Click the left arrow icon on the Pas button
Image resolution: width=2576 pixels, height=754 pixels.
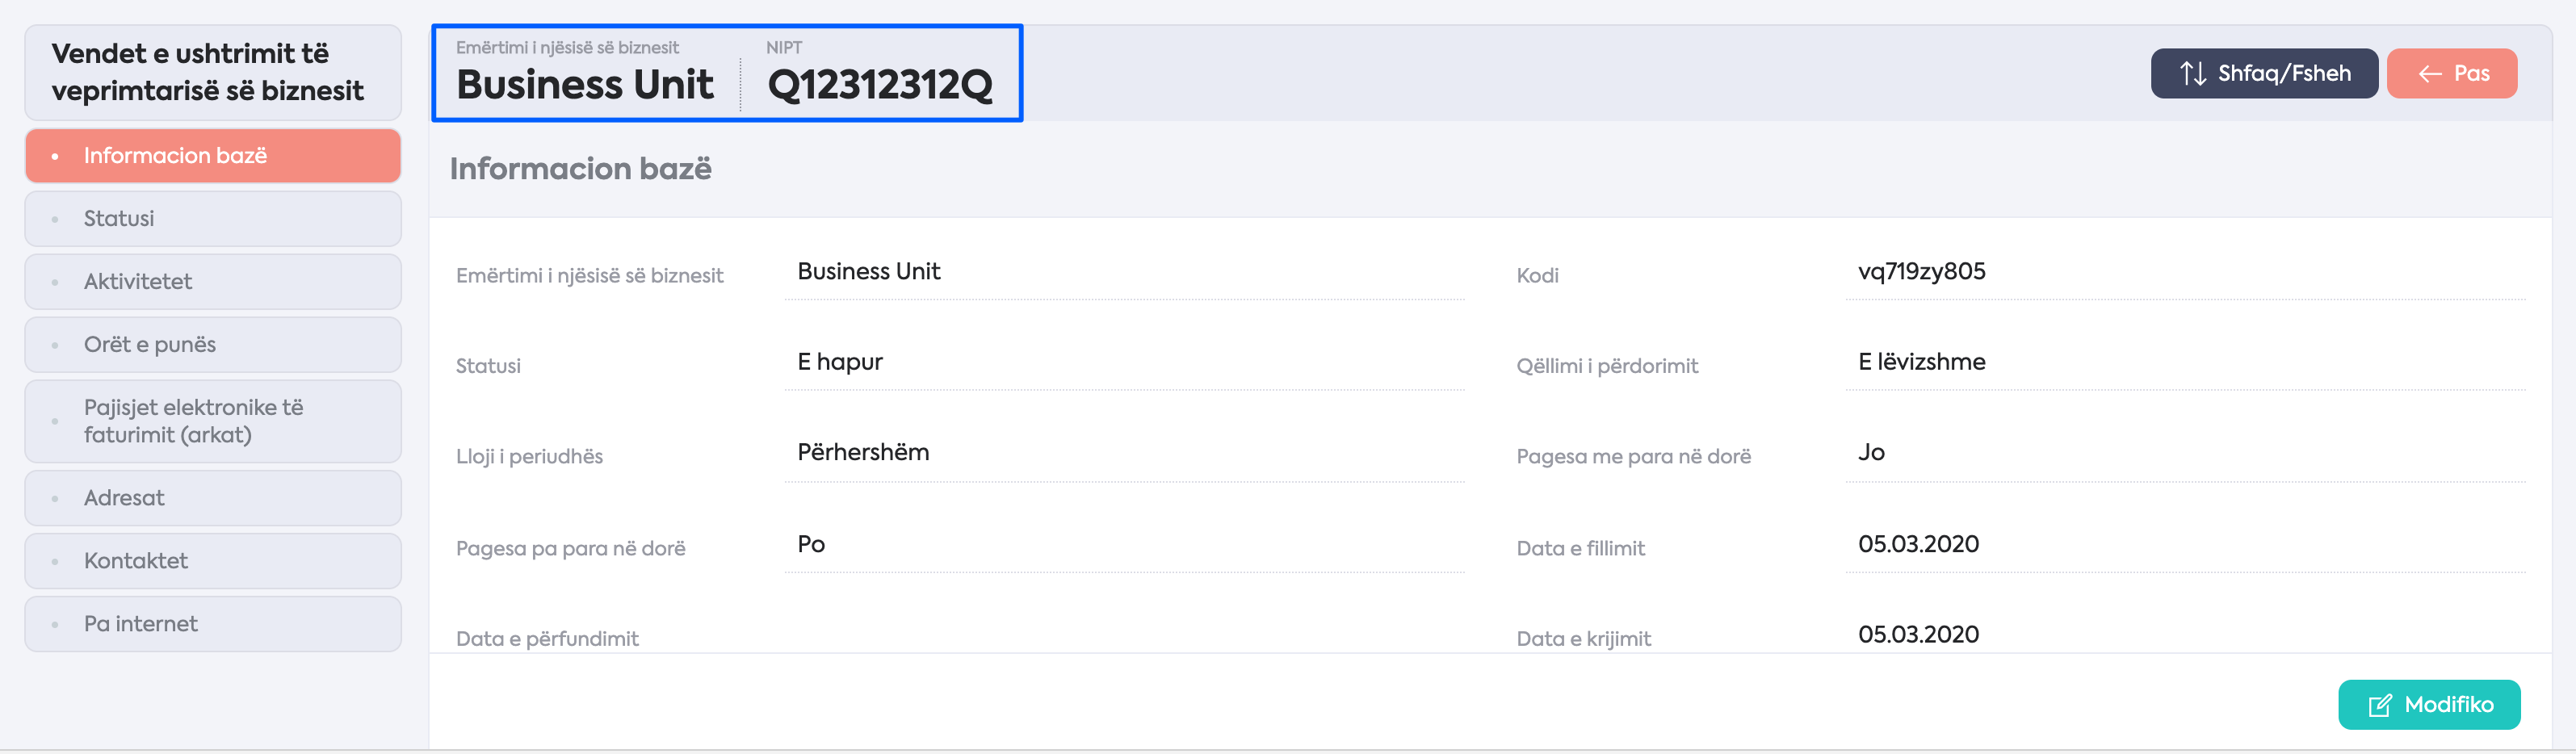click(x=2430, y=74)
